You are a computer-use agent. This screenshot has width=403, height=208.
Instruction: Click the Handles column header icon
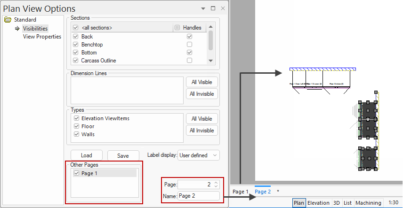(x=177, y=28)
